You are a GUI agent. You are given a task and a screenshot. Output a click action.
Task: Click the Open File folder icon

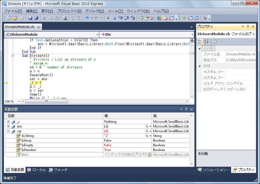(x=15, y=18)
